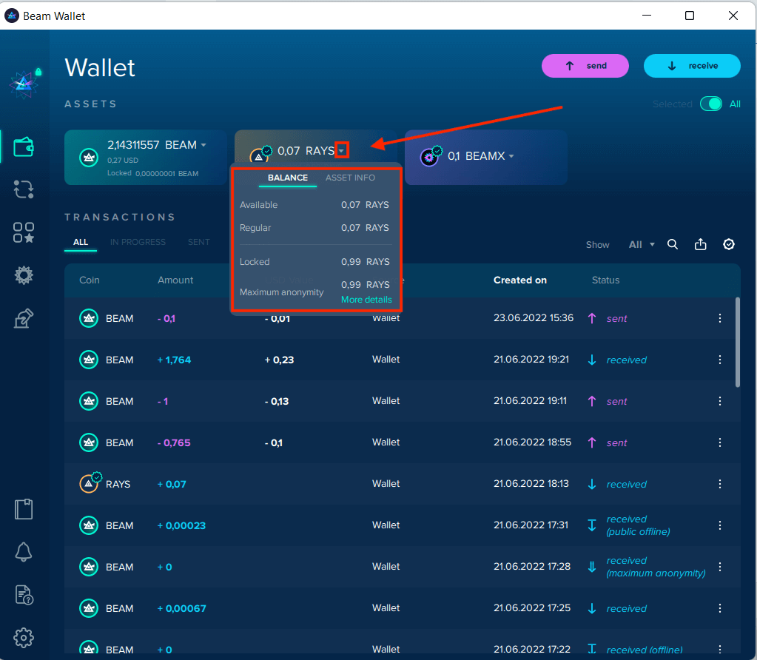This screenshot has height=660, width=757.
Task: Switch to the ASSET INFO tab
Action: tap(350, 178)
